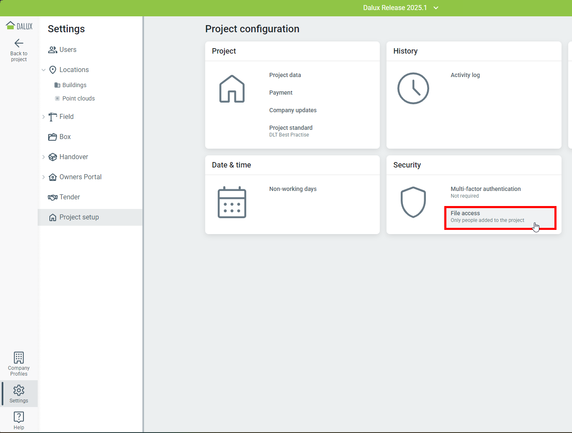This screenshot has width=572, height=433.
Task: Click the calendar icon in Date & time
Action: coord(232,202)
